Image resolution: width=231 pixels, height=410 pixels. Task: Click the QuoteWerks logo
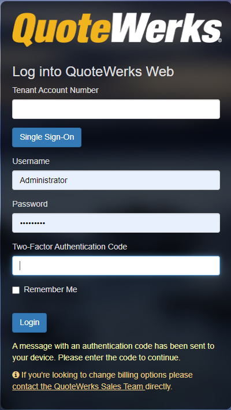[x=117, y=29]
